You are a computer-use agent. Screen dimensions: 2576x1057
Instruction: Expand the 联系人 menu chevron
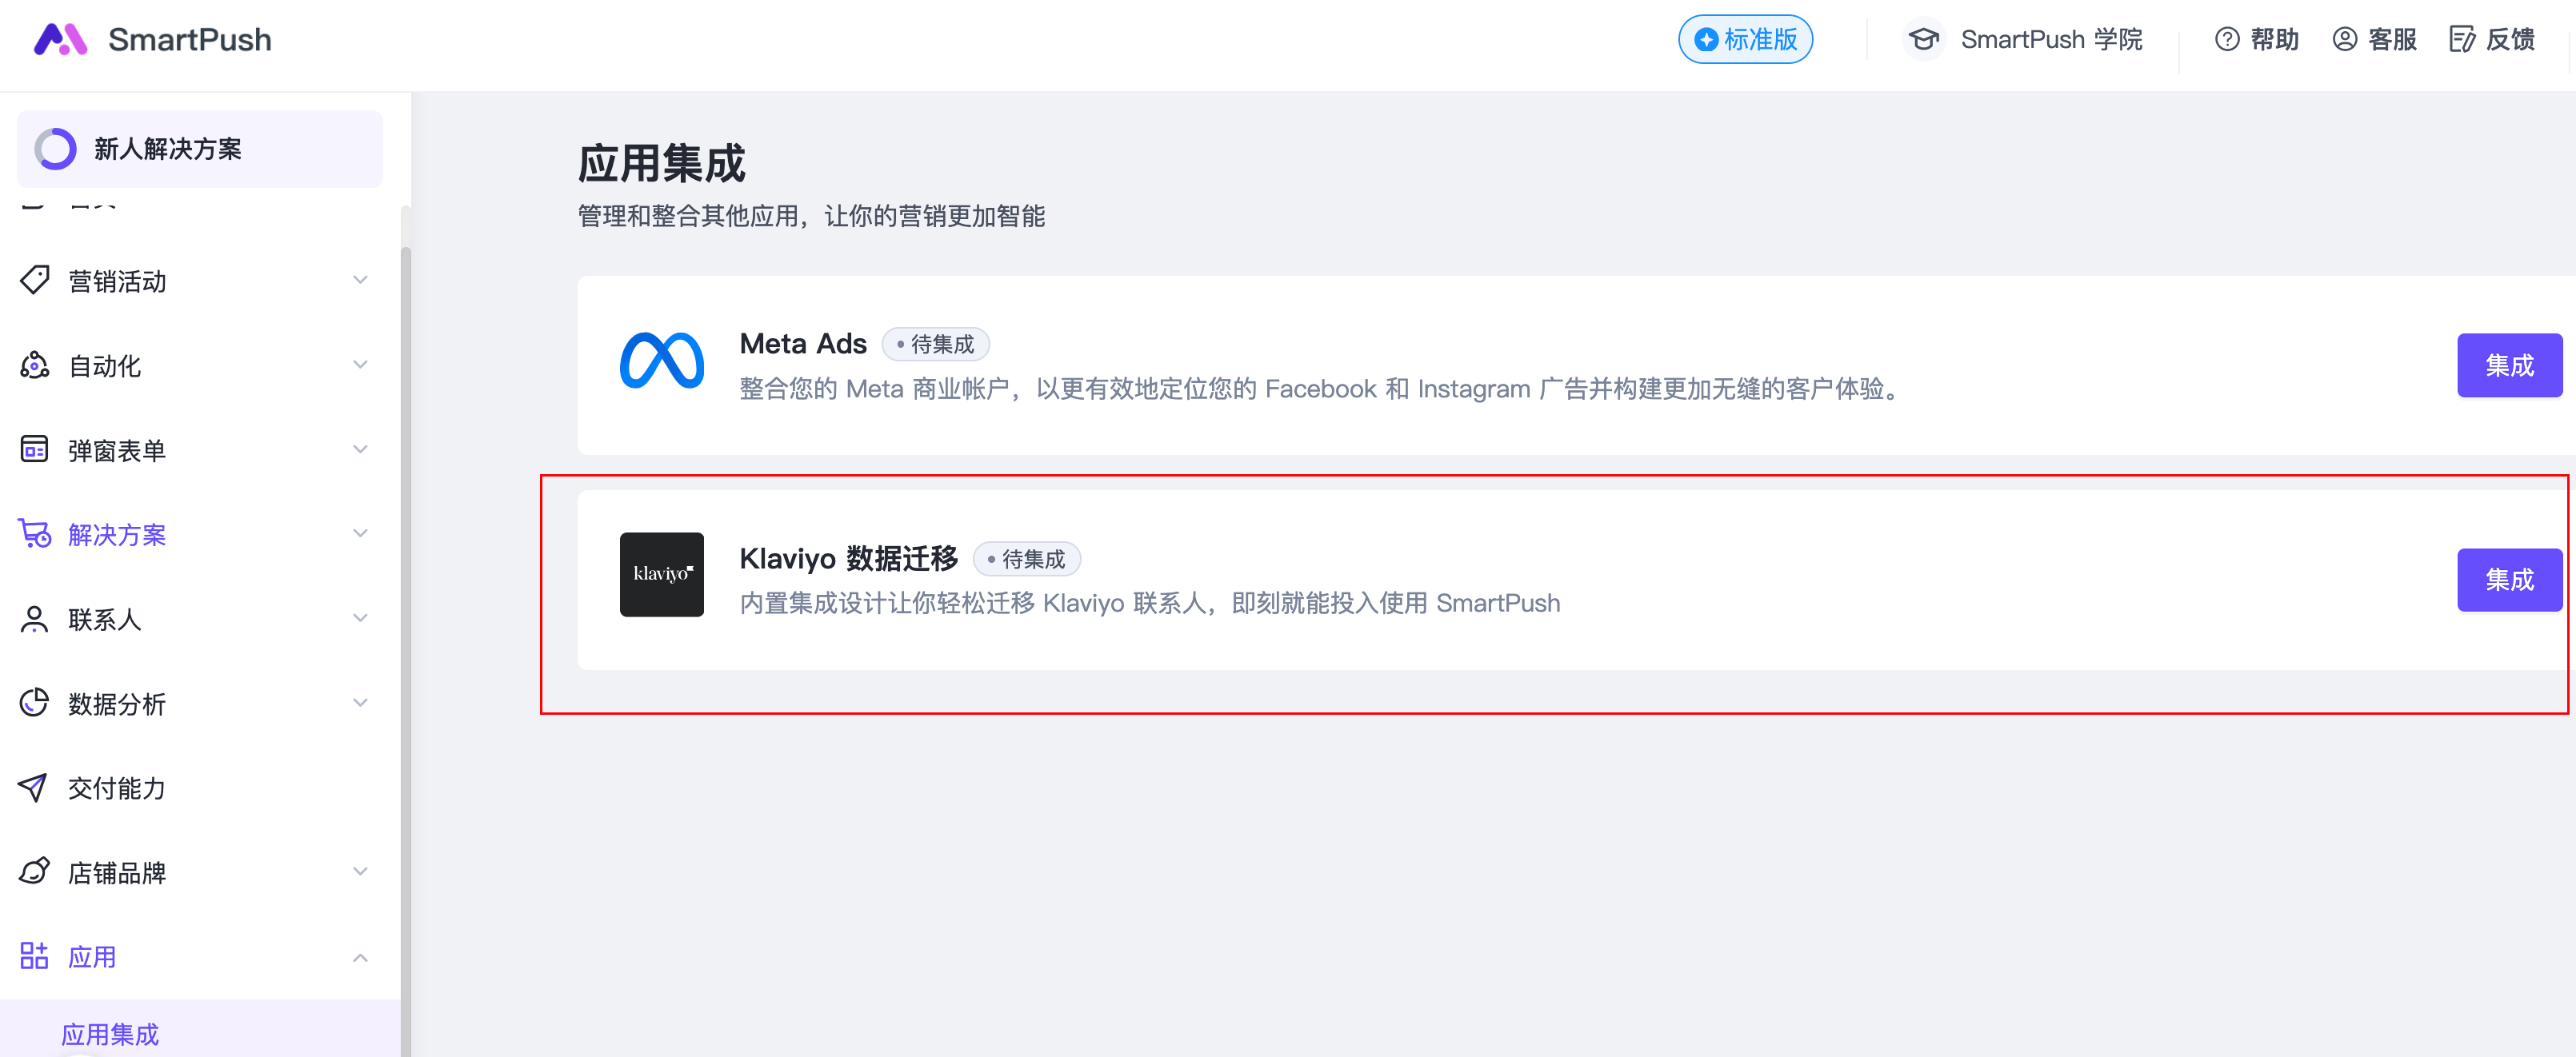[x=360, y=618]
